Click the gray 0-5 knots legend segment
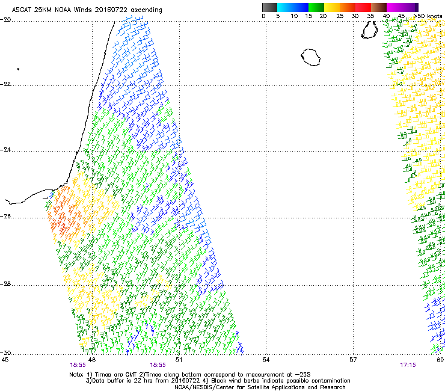445x391 pixels. [269, 7]
